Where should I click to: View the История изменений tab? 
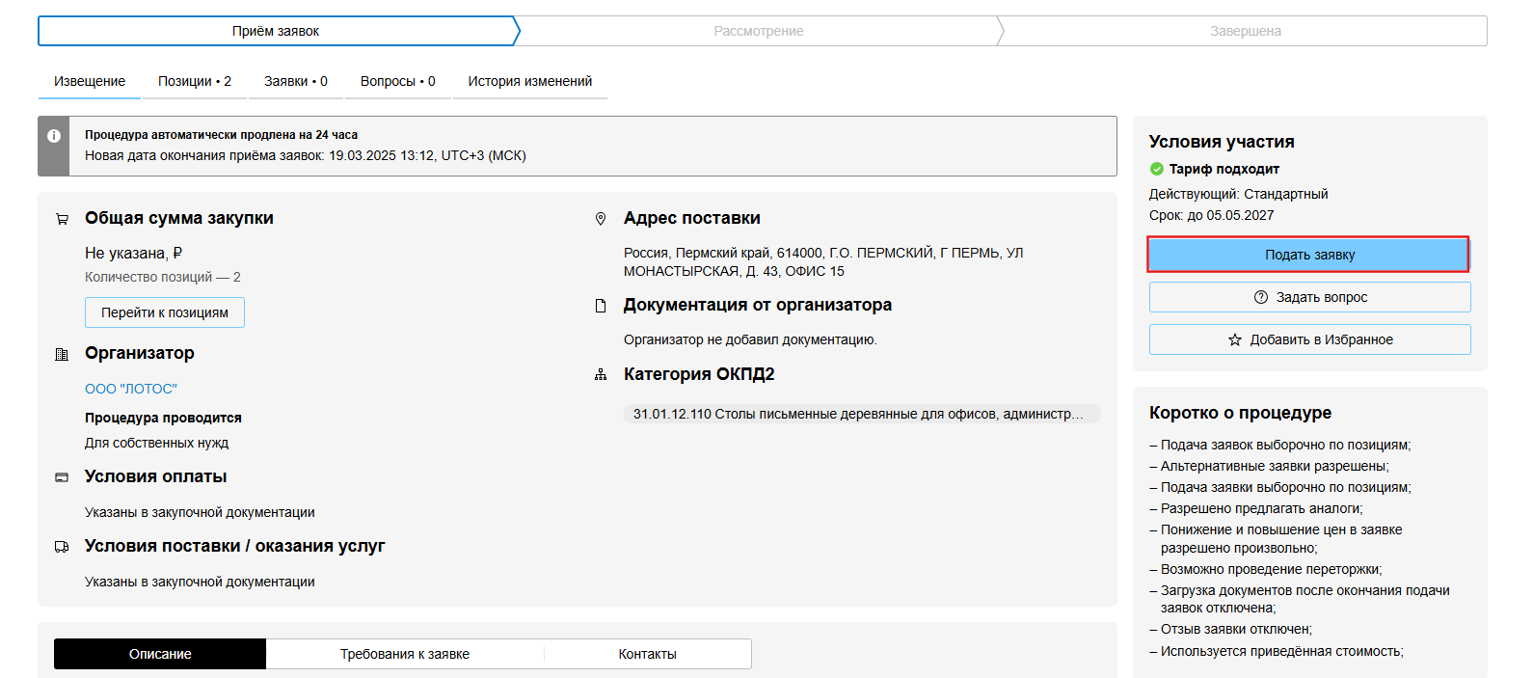point(529,81)
